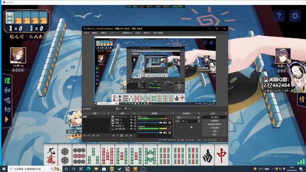Image resolution: width=306 pixels, height=172 pixels.
Task: Move scene up with arrow icon
Action: coord(94,136)
